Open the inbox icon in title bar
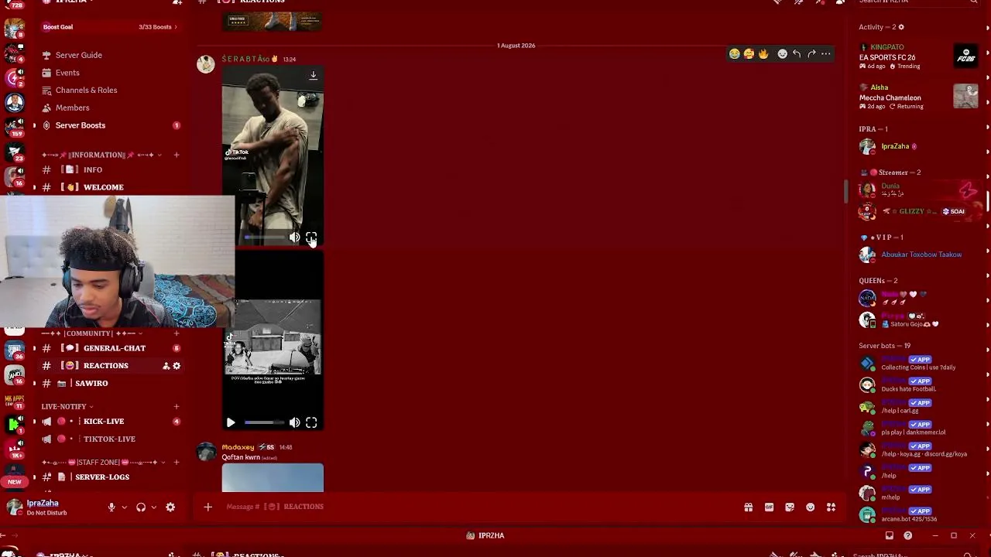This screenshot has height=557, width=991. click(x=890, y=535)
